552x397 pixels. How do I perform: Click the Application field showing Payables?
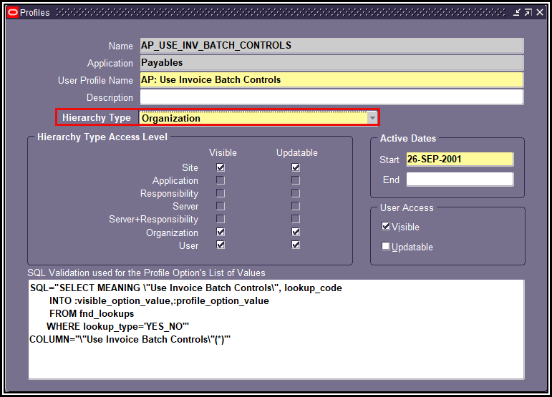pyautogui.click(x=331, y=63)
